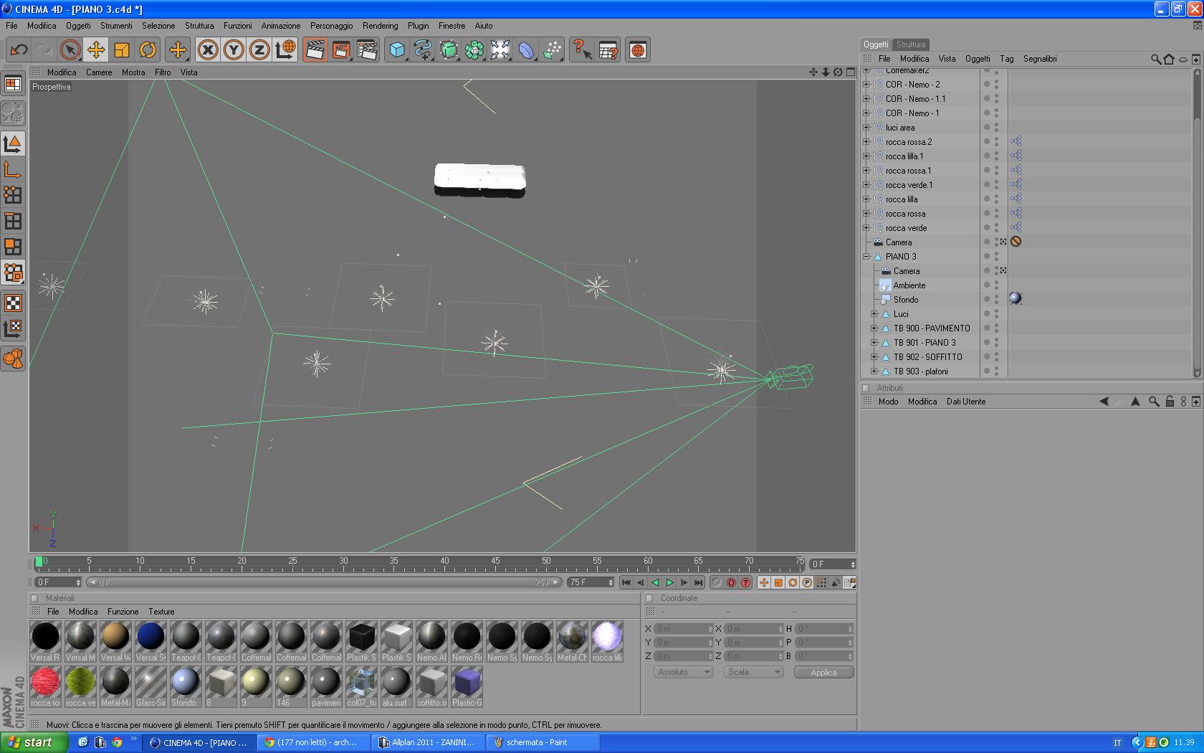The image size is (1204, 753).
Task: Click the Undo arrow in the top toolbar
Action: point(19,50)
